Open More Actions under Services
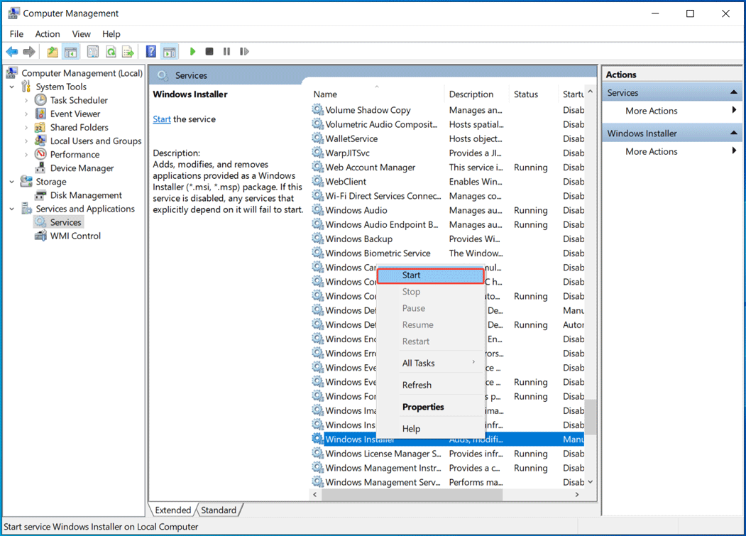This screenshot has height=536, width=746. (x=650, y=111)
